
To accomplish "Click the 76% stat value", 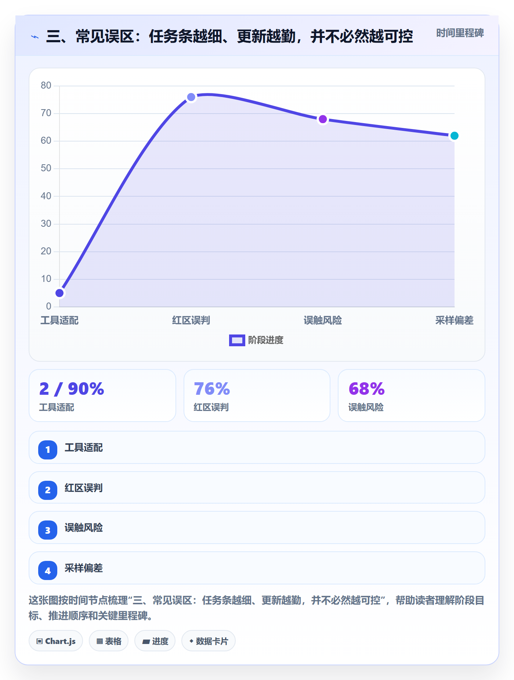I will pos(212,389).
